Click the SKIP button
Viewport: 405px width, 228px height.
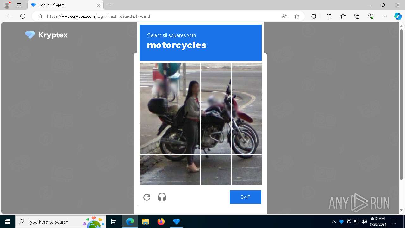tap(246, 197)
